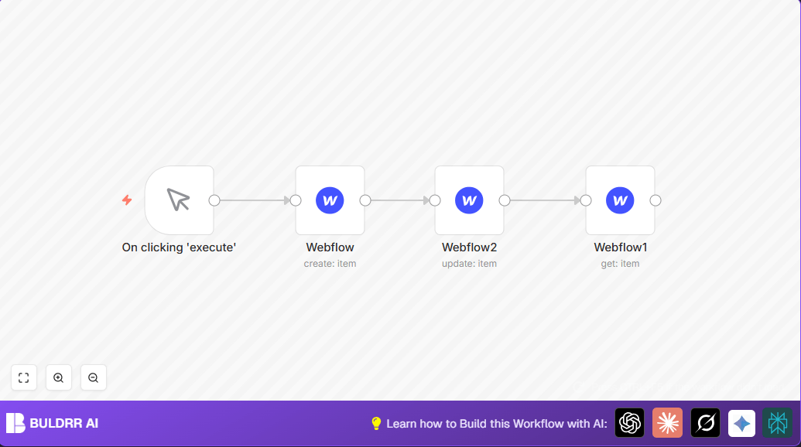Image resolution: width=801 pixels, height=447 pixels.
Task: Click the 'Webflow' node name label
Action: 330,247
